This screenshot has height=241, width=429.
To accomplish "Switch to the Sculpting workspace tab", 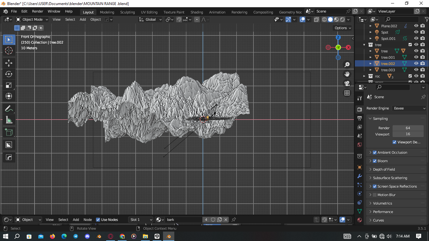I will (x=128, y=12).
